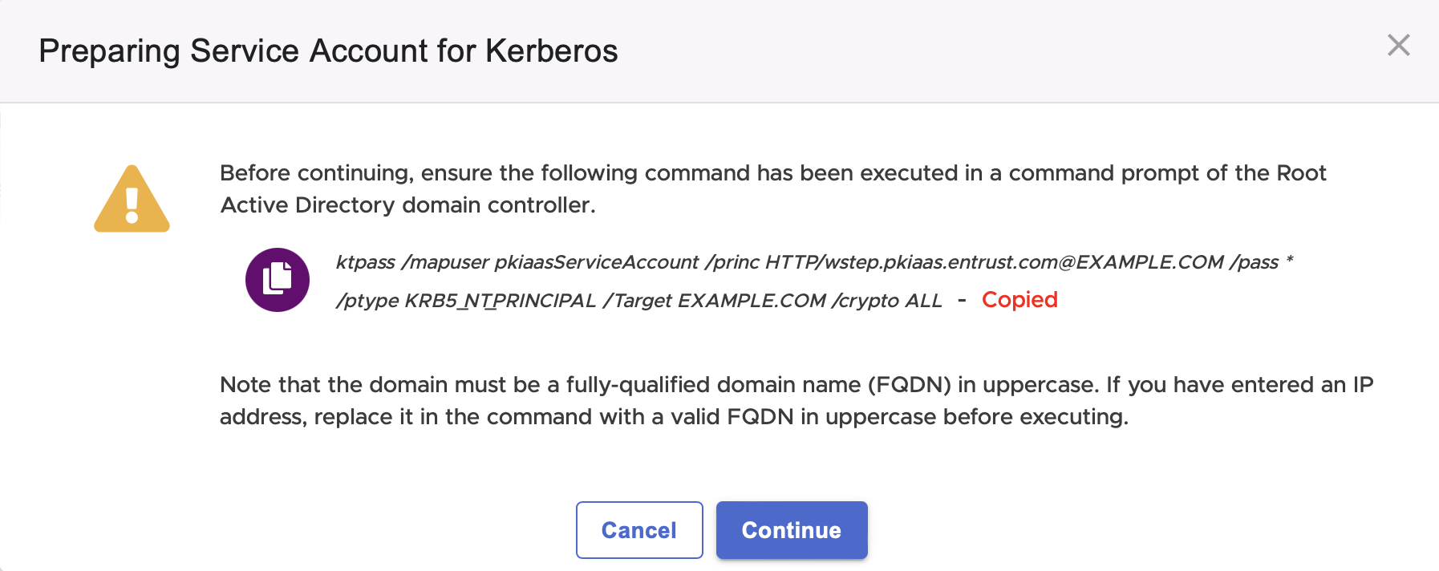This screenshot has height=571, width=1439.
Task: Cancel the service account preparation
Action: point(639,530)
